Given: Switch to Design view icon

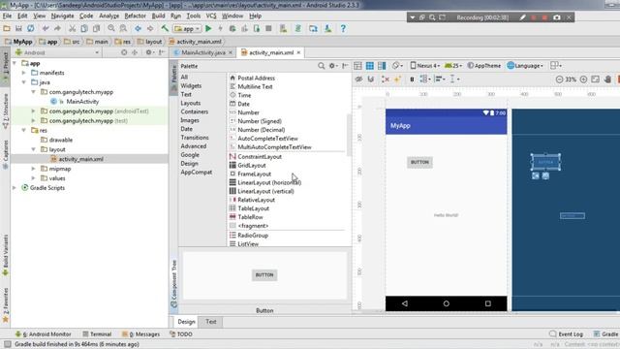Looking at the screenshot, I should point(357,66).
